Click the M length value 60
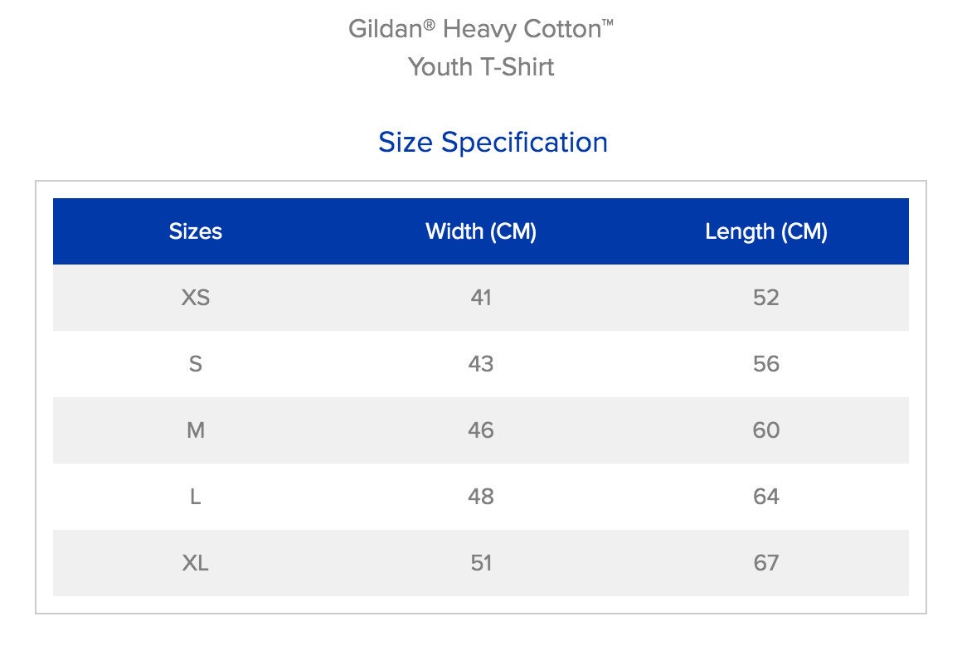Image resolution: width=962 pixels, height=670 pixels. pyautogui.click(x=766, y=430)
